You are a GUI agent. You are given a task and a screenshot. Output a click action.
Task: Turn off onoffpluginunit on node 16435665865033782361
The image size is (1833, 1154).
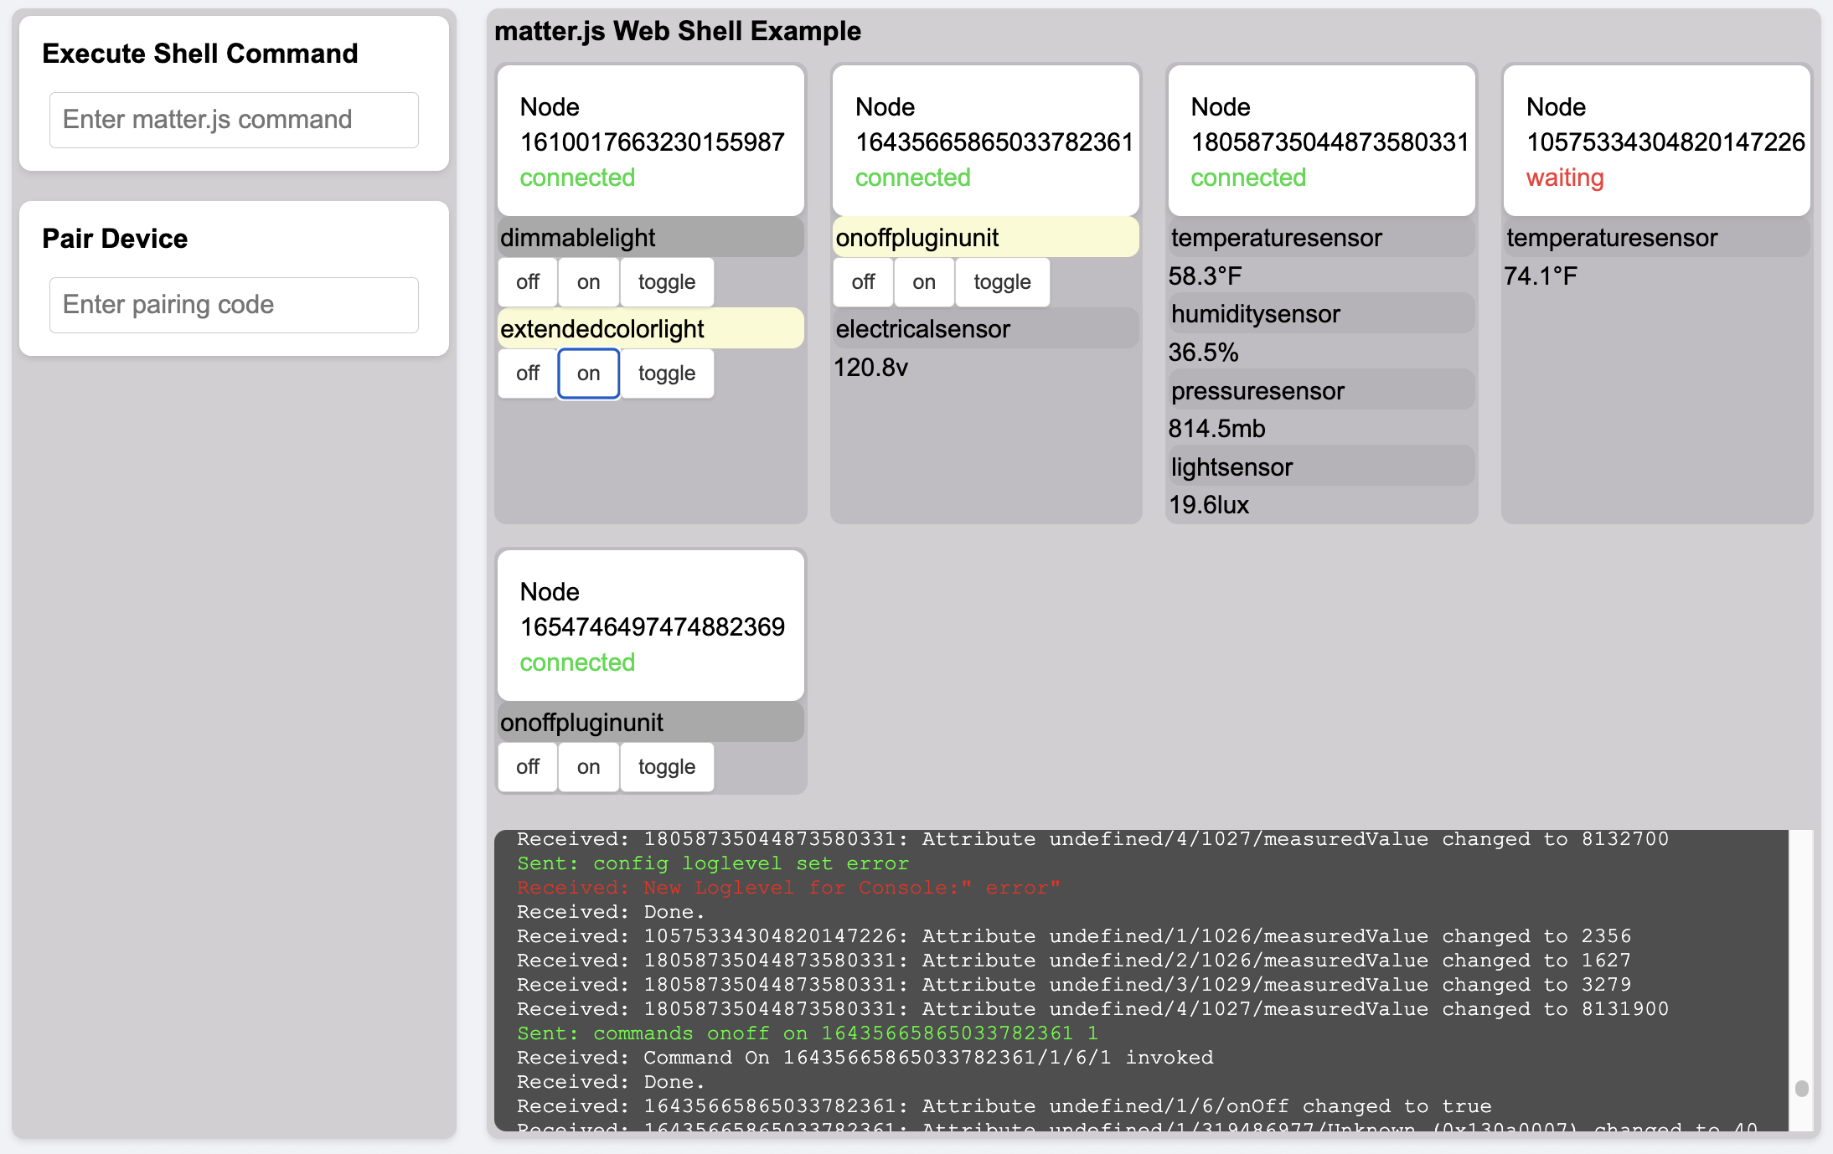click(x=863, y=282)
